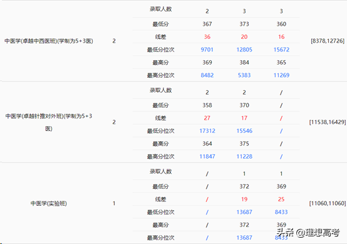Click the red 线差 value 36
Screen dimensions: 347x244
[x=207, y=37]
